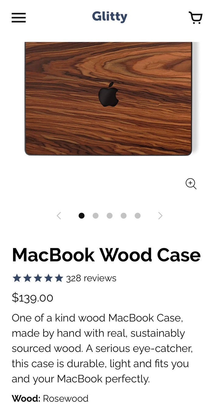Advance to next product image arrow
This screenshot has width=219, height=405.
point(160,216)
